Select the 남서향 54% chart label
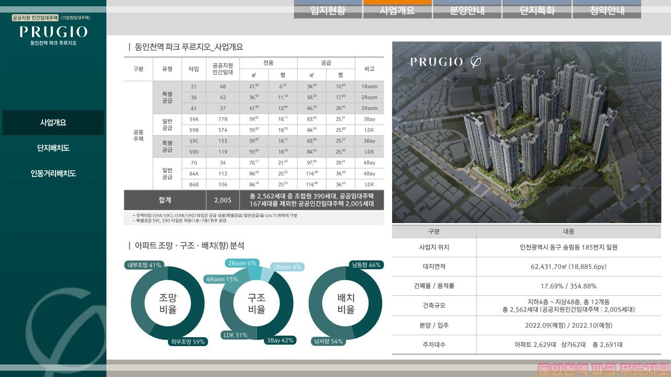The height and width of the screenshot is (377, 671). point(329,341)
